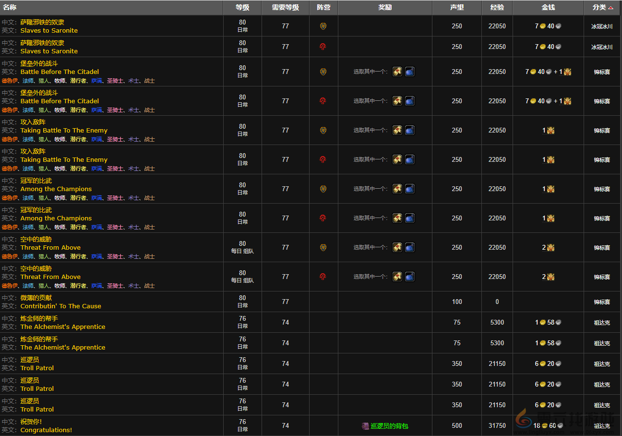This screenshot has width=622, height=436.
Task: Sort the table by 需要等级 column
Action: point(286,8)
